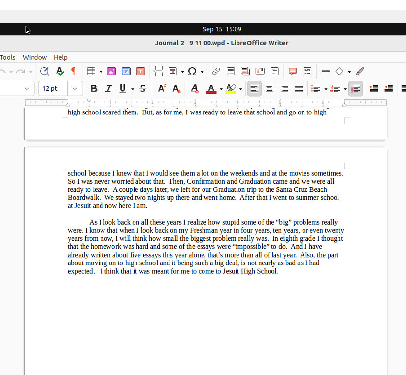Apply subscript formatting
This screenshot has height=375, width=406.
click(176, 89)
